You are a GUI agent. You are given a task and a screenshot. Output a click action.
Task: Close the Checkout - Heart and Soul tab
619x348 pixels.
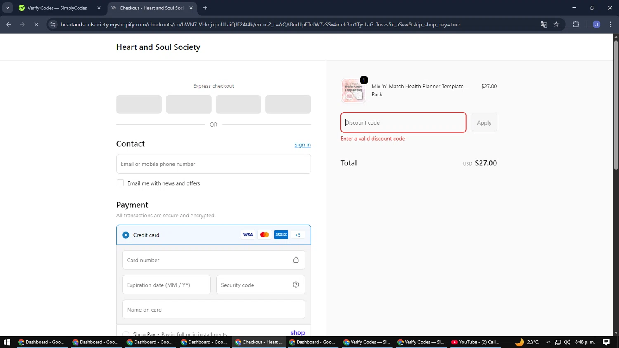pyautogui.click(x=191, y=8)
